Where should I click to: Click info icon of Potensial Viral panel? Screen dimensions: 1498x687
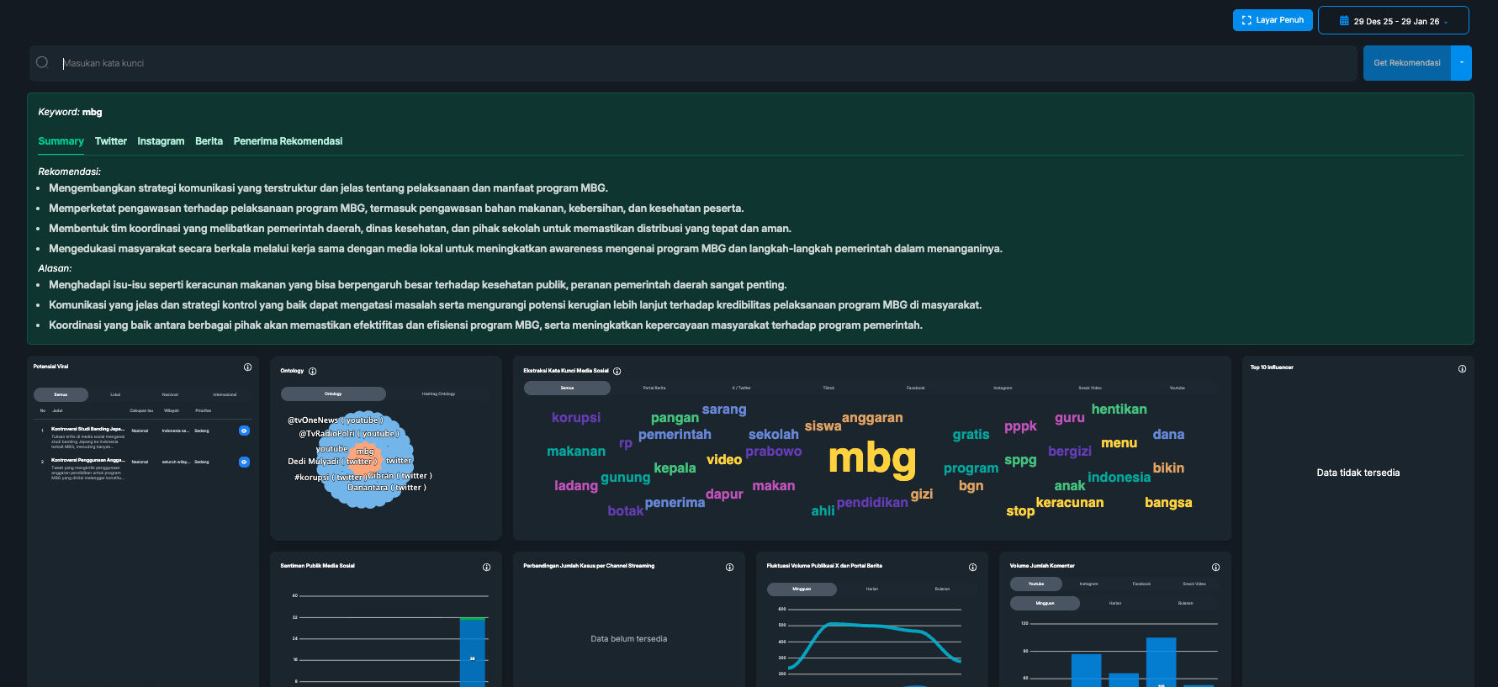click(x=247, y=367)
